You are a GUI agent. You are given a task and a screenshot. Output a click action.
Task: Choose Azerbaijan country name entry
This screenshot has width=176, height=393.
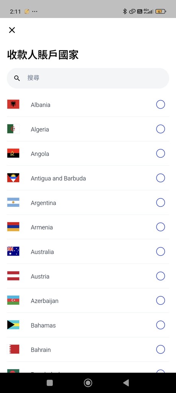[x=44, y=301]
